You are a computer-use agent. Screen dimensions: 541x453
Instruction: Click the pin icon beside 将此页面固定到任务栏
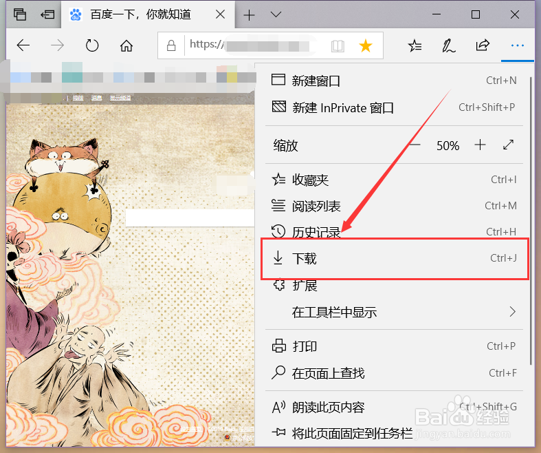[x=278, y=432]
